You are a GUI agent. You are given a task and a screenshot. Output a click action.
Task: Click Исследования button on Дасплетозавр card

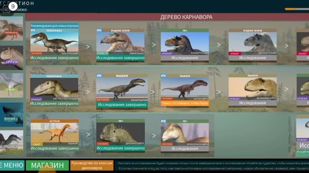(253, 58)
